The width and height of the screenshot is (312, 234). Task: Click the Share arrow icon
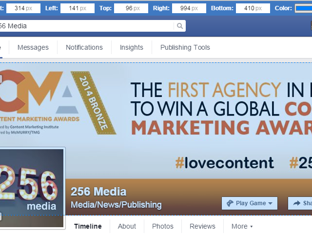(x=297, y=203)
